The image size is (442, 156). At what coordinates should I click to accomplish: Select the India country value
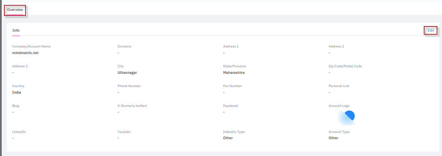coord(17,92)
